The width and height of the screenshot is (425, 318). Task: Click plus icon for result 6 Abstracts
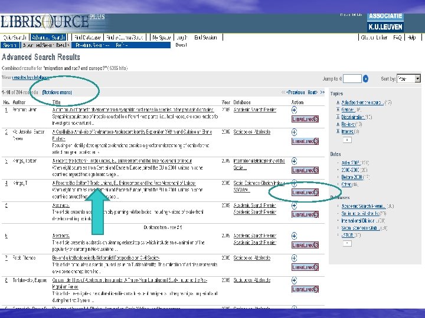(x=294, y=236)
